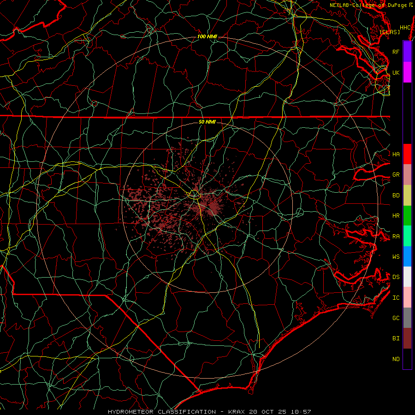Select the BD legend label
The width and height of the screenshot is (415, 415).
(396, 196)
